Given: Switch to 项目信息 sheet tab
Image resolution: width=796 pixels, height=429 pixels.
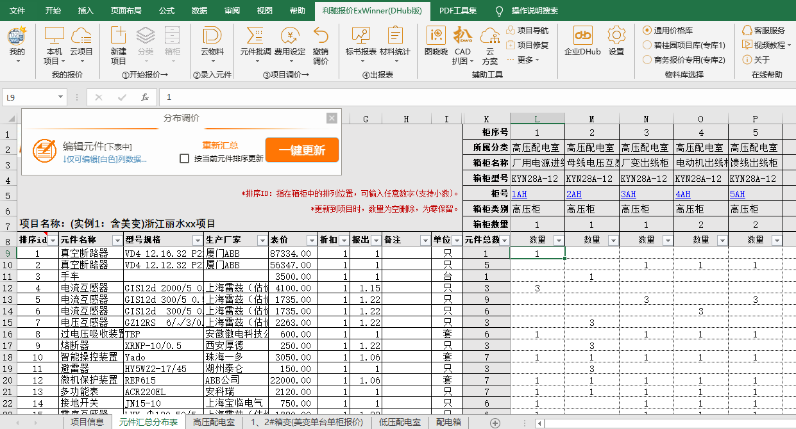Looking at the screenshot, I should (x=87, y=423).
